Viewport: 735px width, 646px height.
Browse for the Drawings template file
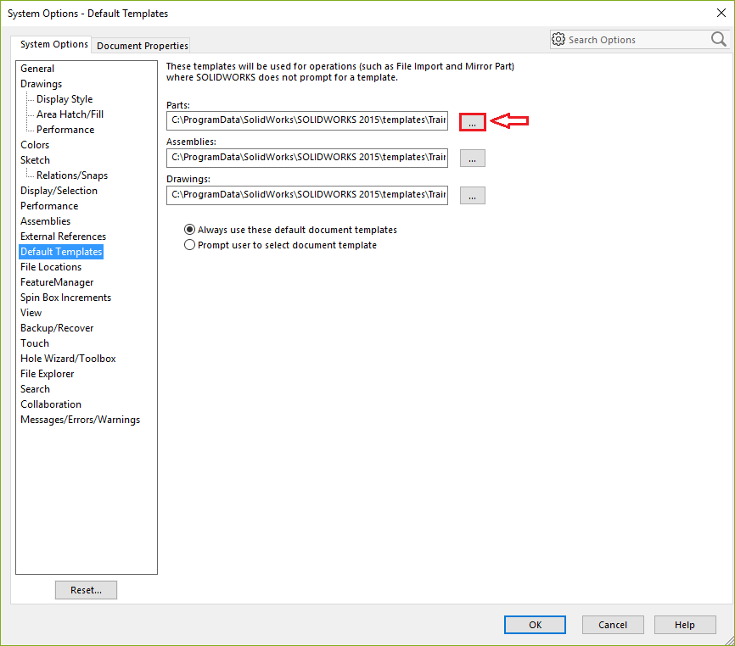(x=473, y=196)
